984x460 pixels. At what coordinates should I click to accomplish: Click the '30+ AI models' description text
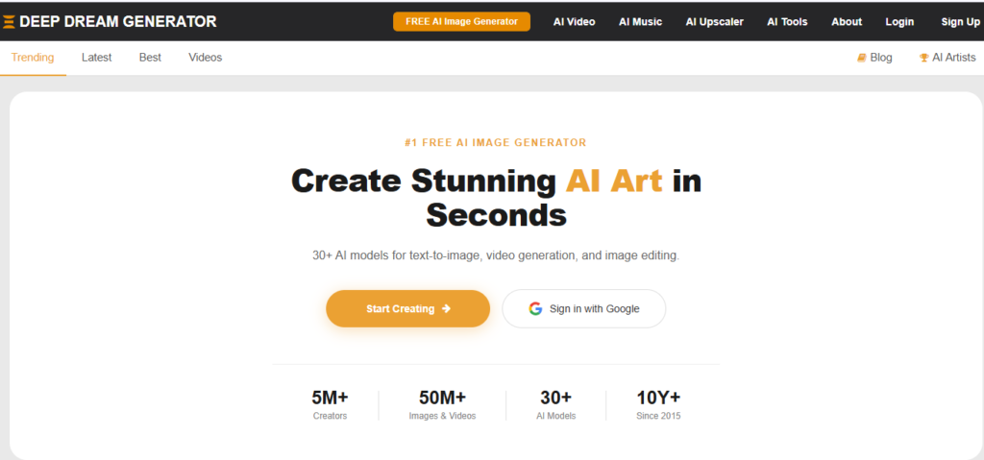[496, 256]
